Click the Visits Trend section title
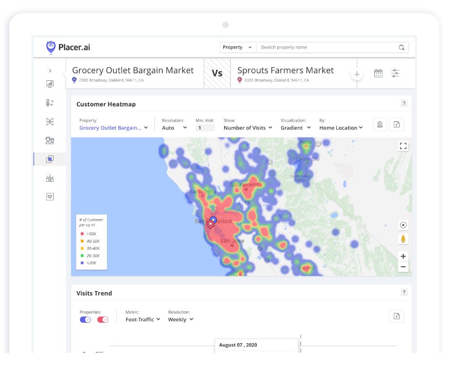This screenshot has width=460, height=368. (94, 294)
